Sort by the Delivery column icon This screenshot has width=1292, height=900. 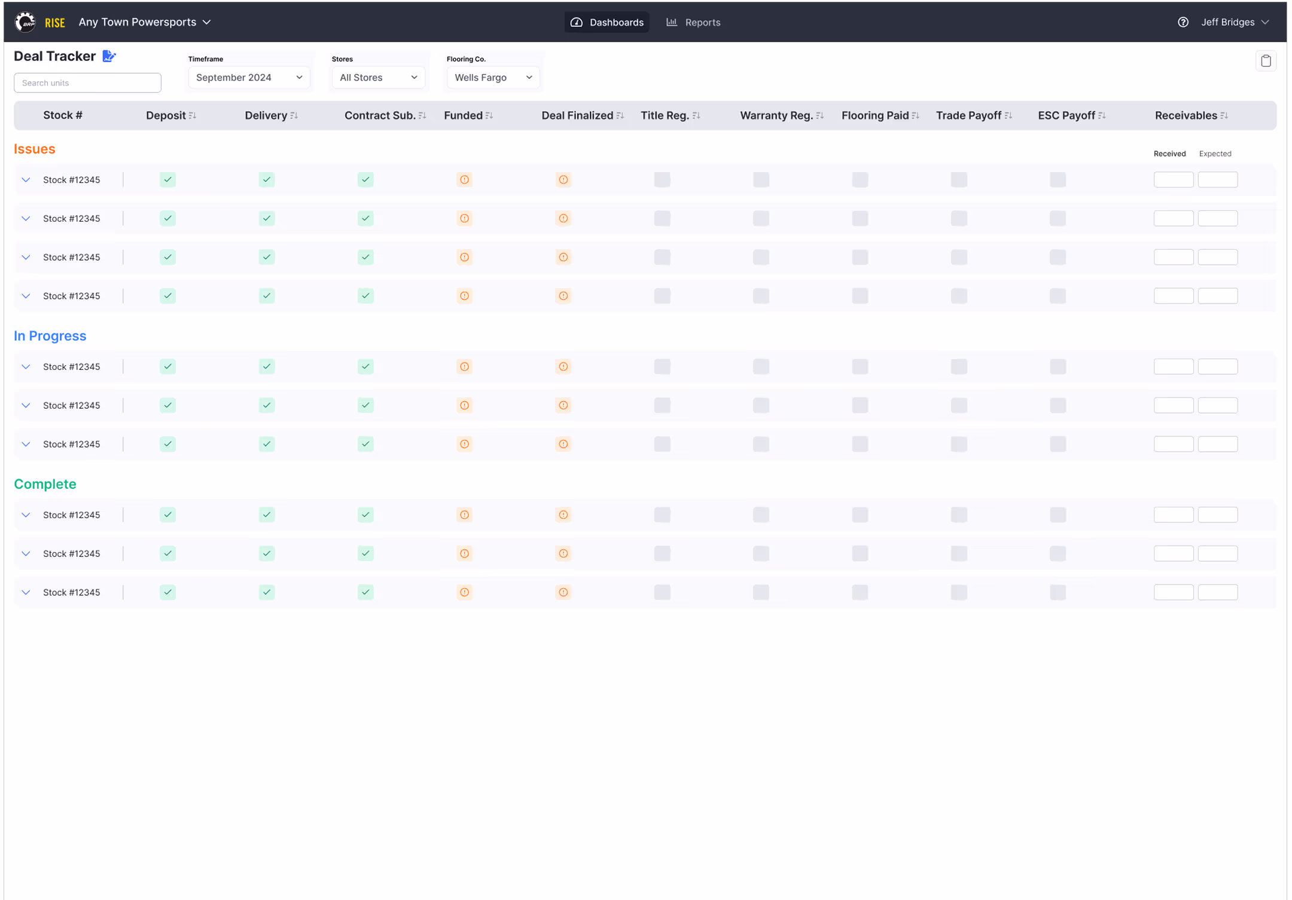[x=294, y=116]
